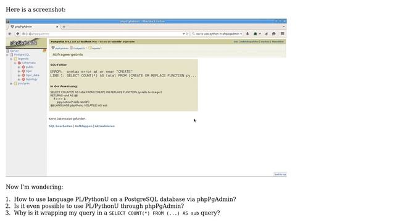Click the 'ERROR: syntax error' message line
Screen dimensions: 395x222
pos(91,72)
